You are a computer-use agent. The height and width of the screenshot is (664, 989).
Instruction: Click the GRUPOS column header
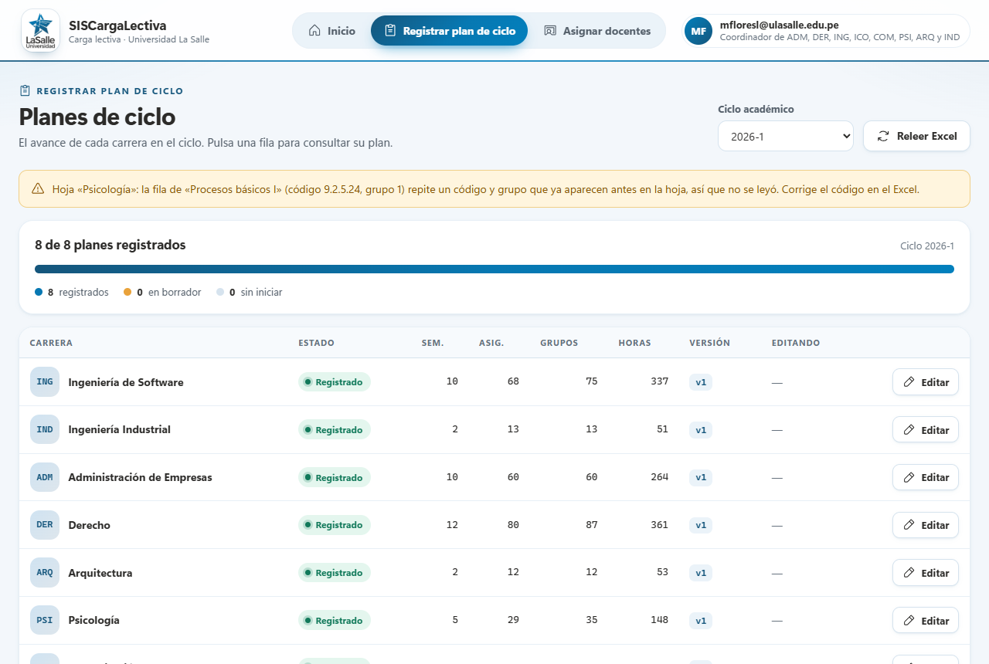tap(559, 343)
